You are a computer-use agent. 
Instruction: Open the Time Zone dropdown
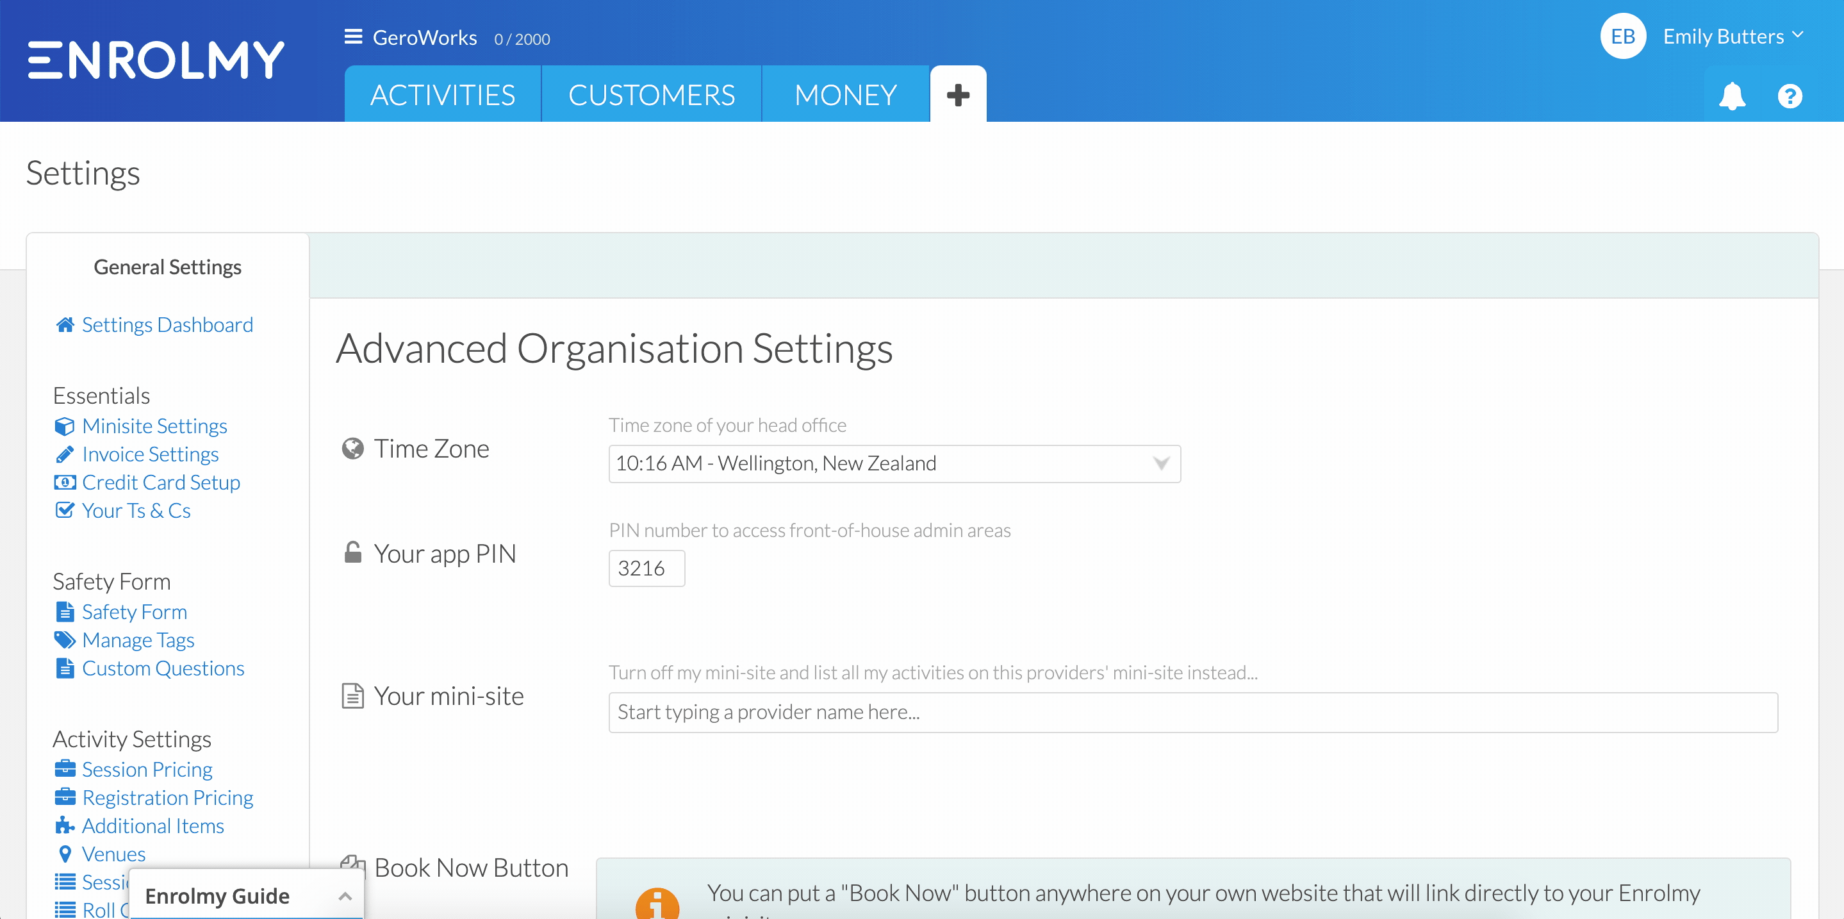coord(894,464)
